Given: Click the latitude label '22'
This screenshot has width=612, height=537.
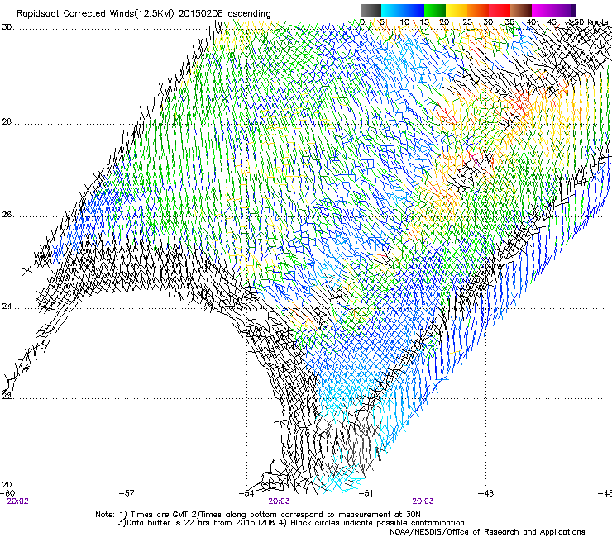Looking at the screenshot, I should pos(7,395).
